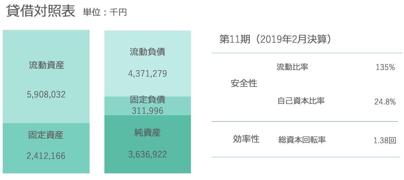Select the 24.8% equity ratio value
This screenshot has width=404, height=180.
(385, 102)
